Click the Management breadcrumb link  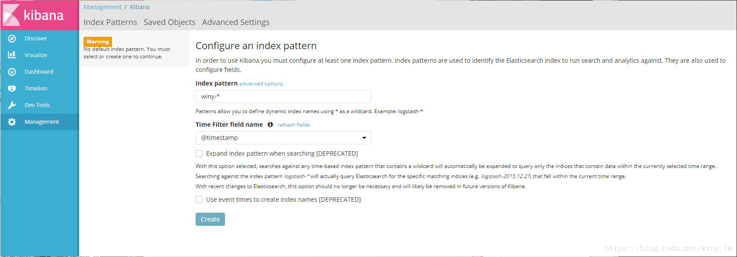102,7
